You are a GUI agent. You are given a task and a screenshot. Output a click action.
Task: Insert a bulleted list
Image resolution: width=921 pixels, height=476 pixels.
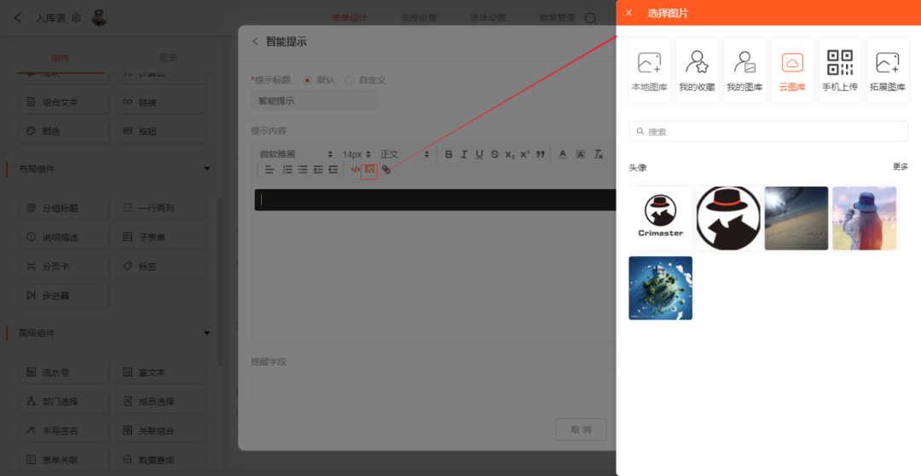click(x=303, y=169)
